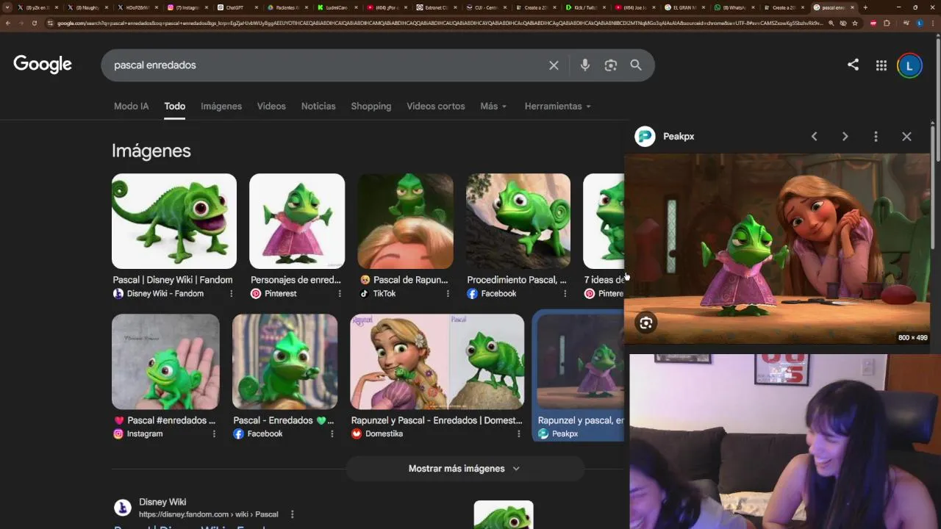The width and height of the screenshot is (941, 529).
Task: Click the share icon near the top right
Action: pos(853,65)
